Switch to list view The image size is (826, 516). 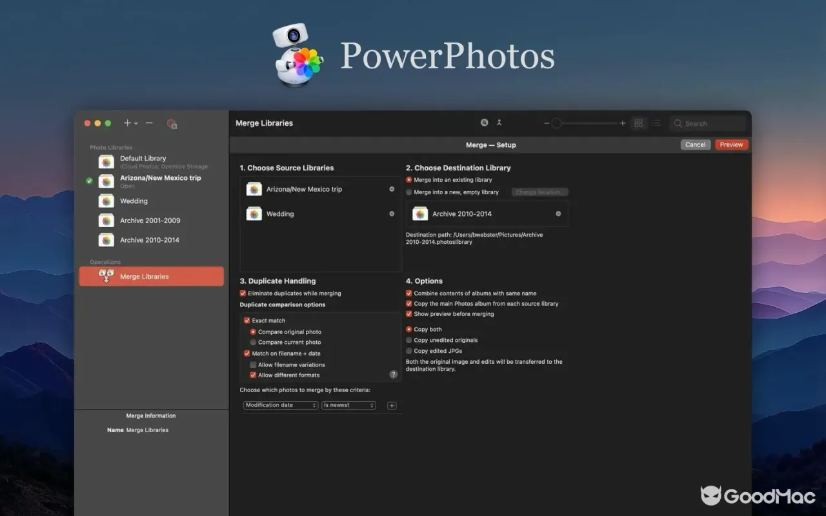(656, 123)
